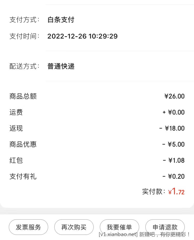194x240 pixels.
Task: Select the 普通快递 delivery method value
Action: pos(61,66)
